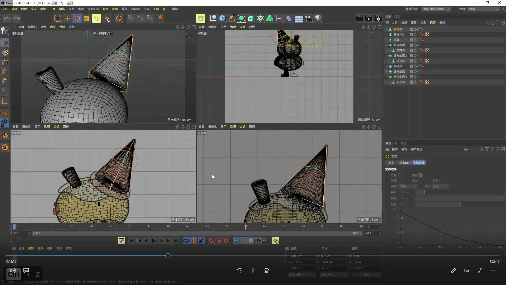Screen dimensions: 506x285
Task: Click the Undo arrow icon
Action: pyautogui.click(x=7, y=18)
